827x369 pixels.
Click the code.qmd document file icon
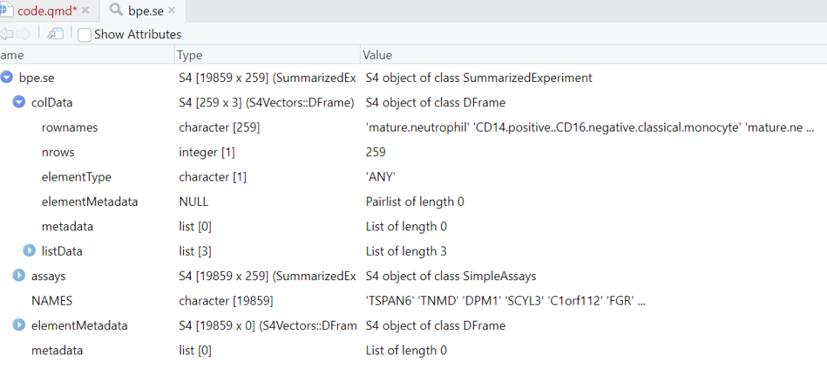[6, 10]
